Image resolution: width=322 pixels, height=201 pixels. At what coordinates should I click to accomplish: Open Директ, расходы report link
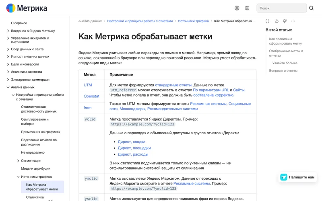(x=133, y=154)
